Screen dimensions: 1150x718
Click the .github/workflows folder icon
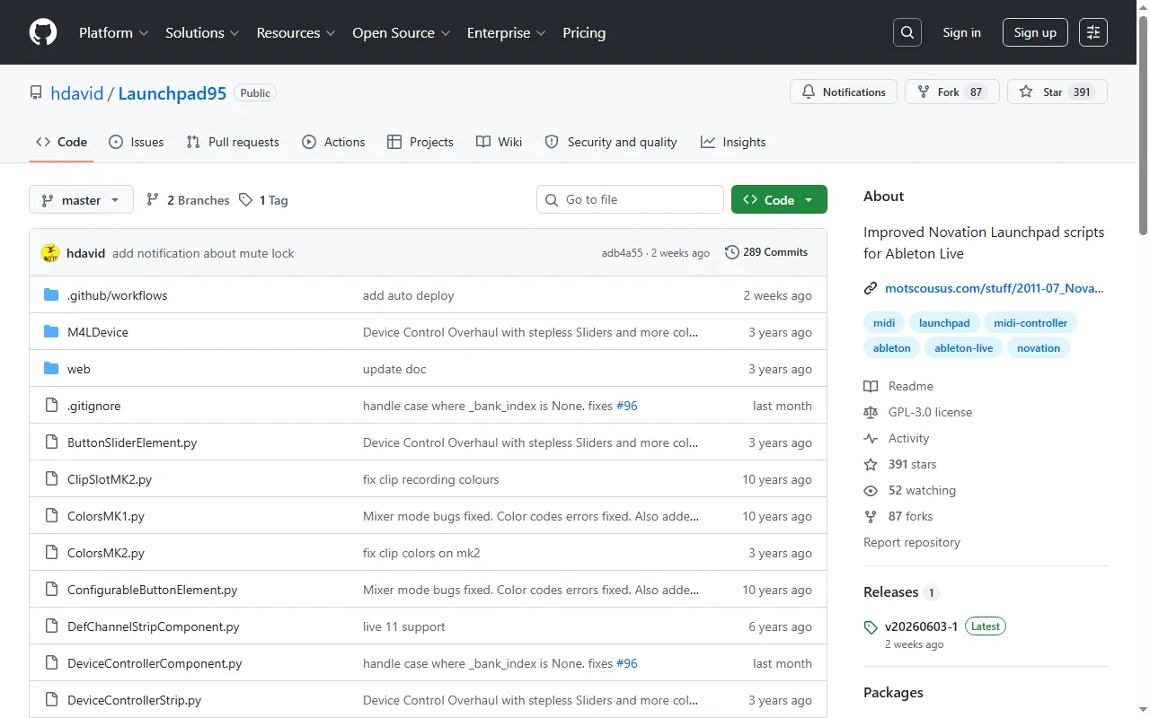click(x=51, y=295)
